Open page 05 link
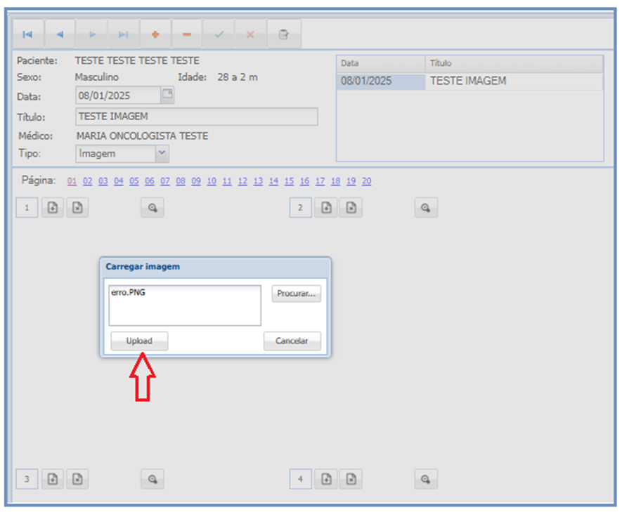The height and width of the screenshot is (512, 622). (134, 181)
